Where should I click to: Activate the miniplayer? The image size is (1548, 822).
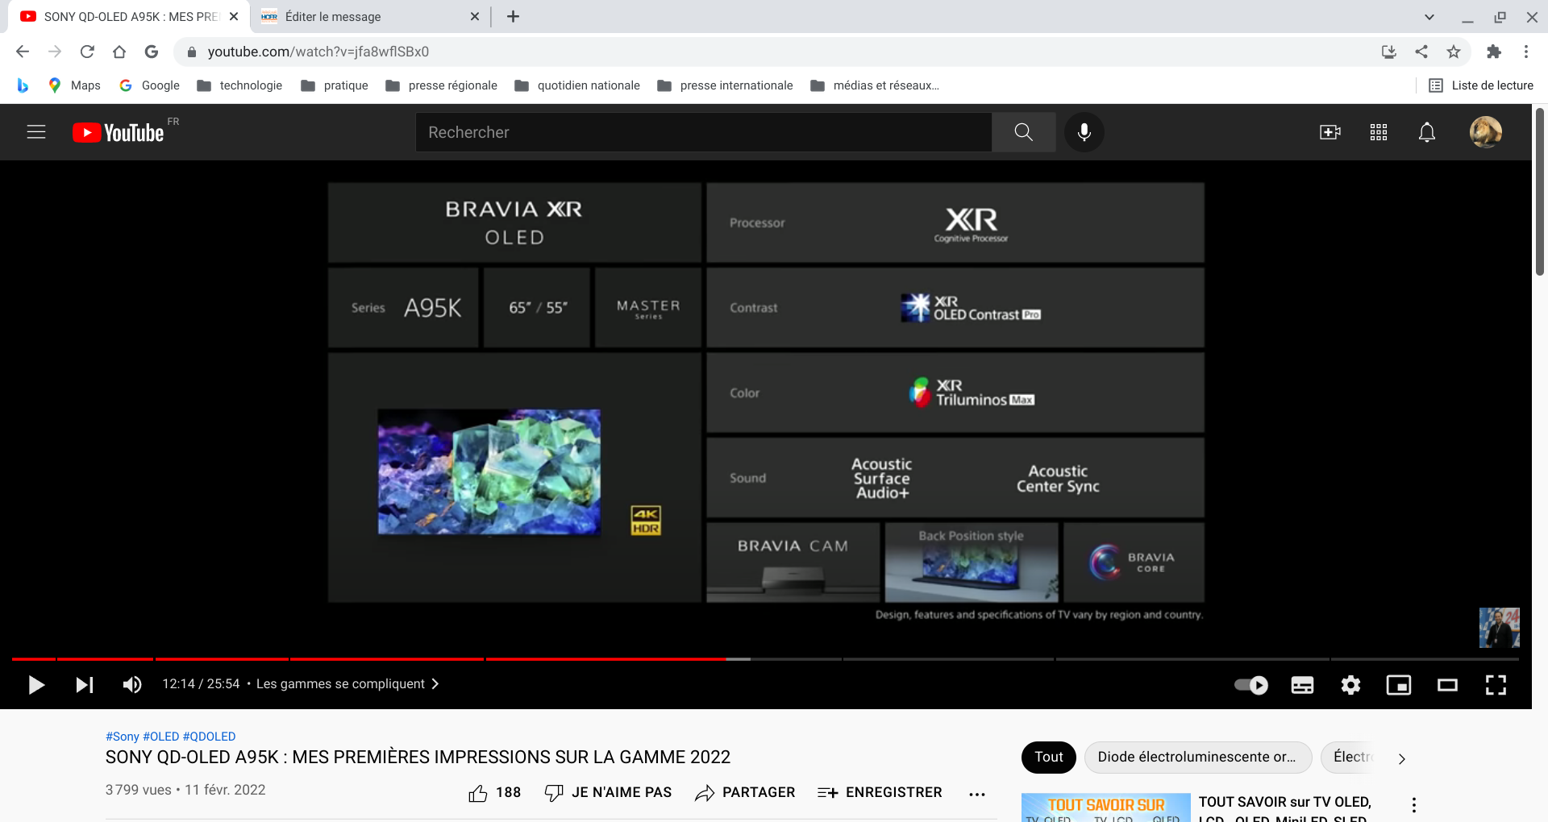1399,685
